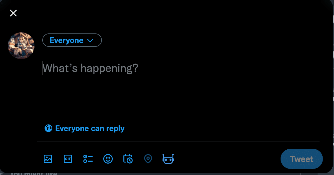Open the GIF picker
334x175 pixels.
tap(68, 159)
